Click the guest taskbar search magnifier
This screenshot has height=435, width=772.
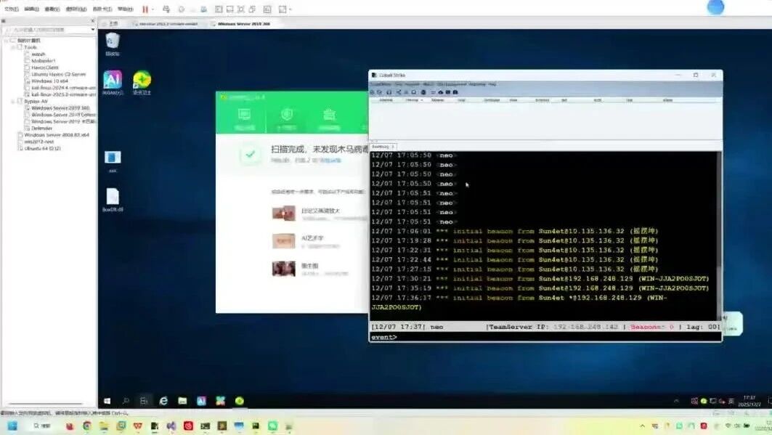click(126, 401)
